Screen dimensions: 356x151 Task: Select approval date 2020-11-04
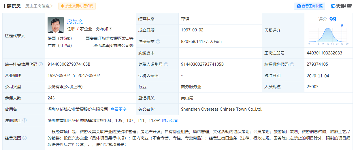[318, 76]
